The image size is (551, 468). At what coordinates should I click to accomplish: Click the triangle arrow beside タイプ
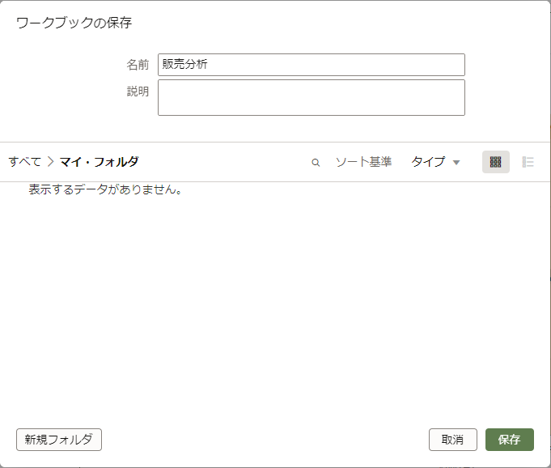456,163
